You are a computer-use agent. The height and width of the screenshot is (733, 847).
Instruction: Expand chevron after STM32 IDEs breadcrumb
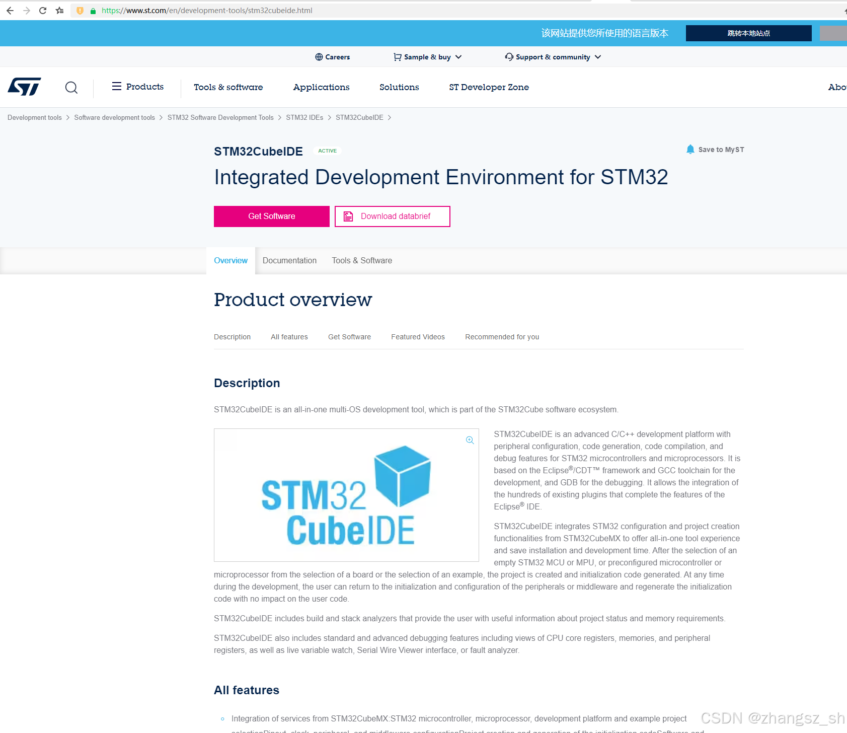coord(330,117)
